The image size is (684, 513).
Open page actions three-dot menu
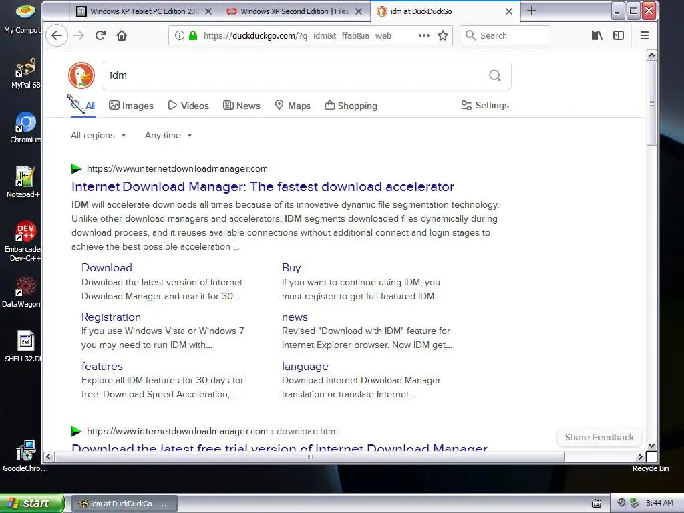(423, 36)
